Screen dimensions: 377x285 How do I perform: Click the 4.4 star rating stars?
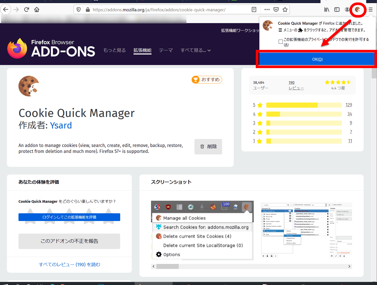[338, 82]
